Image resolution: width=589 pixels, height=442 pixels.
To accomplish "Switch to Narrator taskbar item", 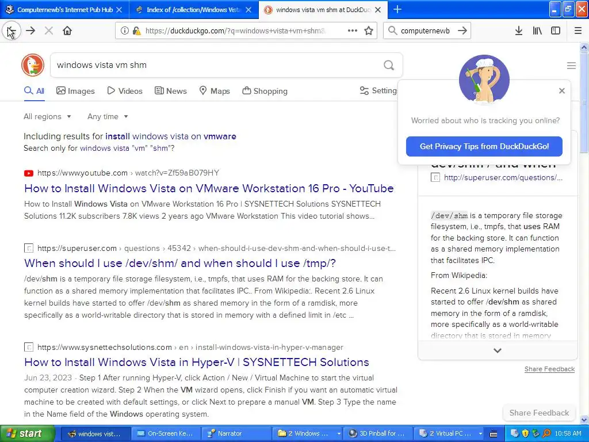I will [x=235, y=434].
